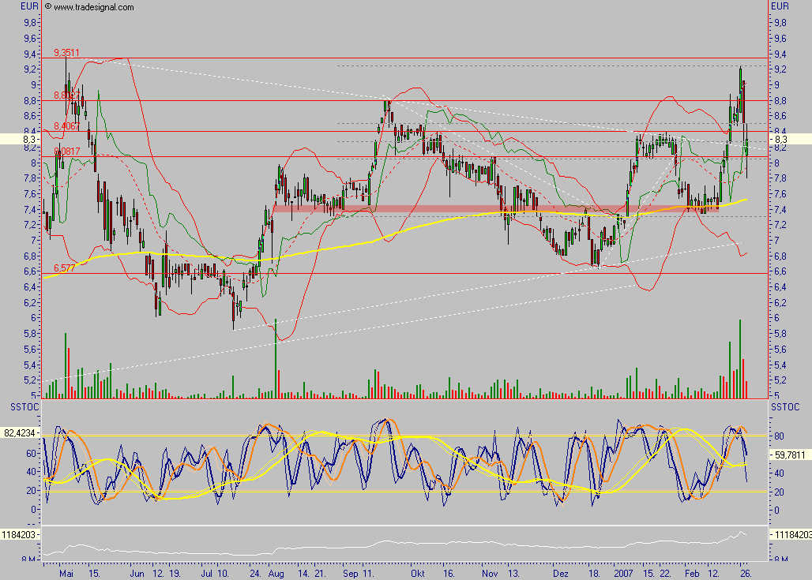
Task: Select the EUR label on right axis
Action: [780, 6]
